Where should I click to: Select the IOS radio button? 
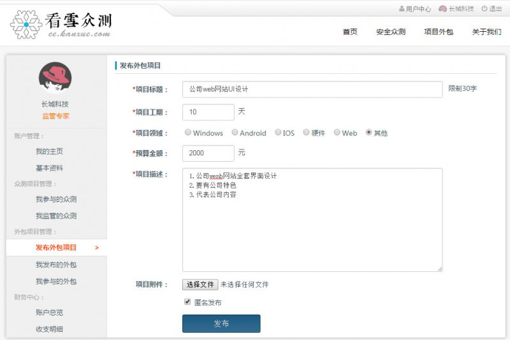point(278,132)
